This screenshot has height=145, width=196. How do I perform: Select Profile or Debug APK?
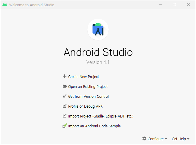tap(85, 106)
